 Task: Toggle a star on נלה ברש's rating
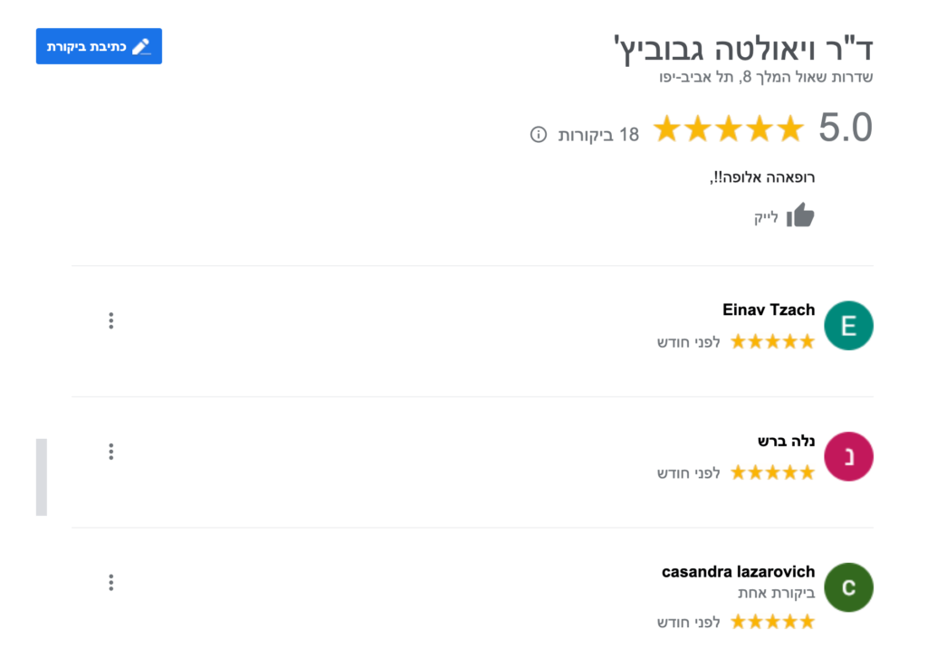coord(771,472)
